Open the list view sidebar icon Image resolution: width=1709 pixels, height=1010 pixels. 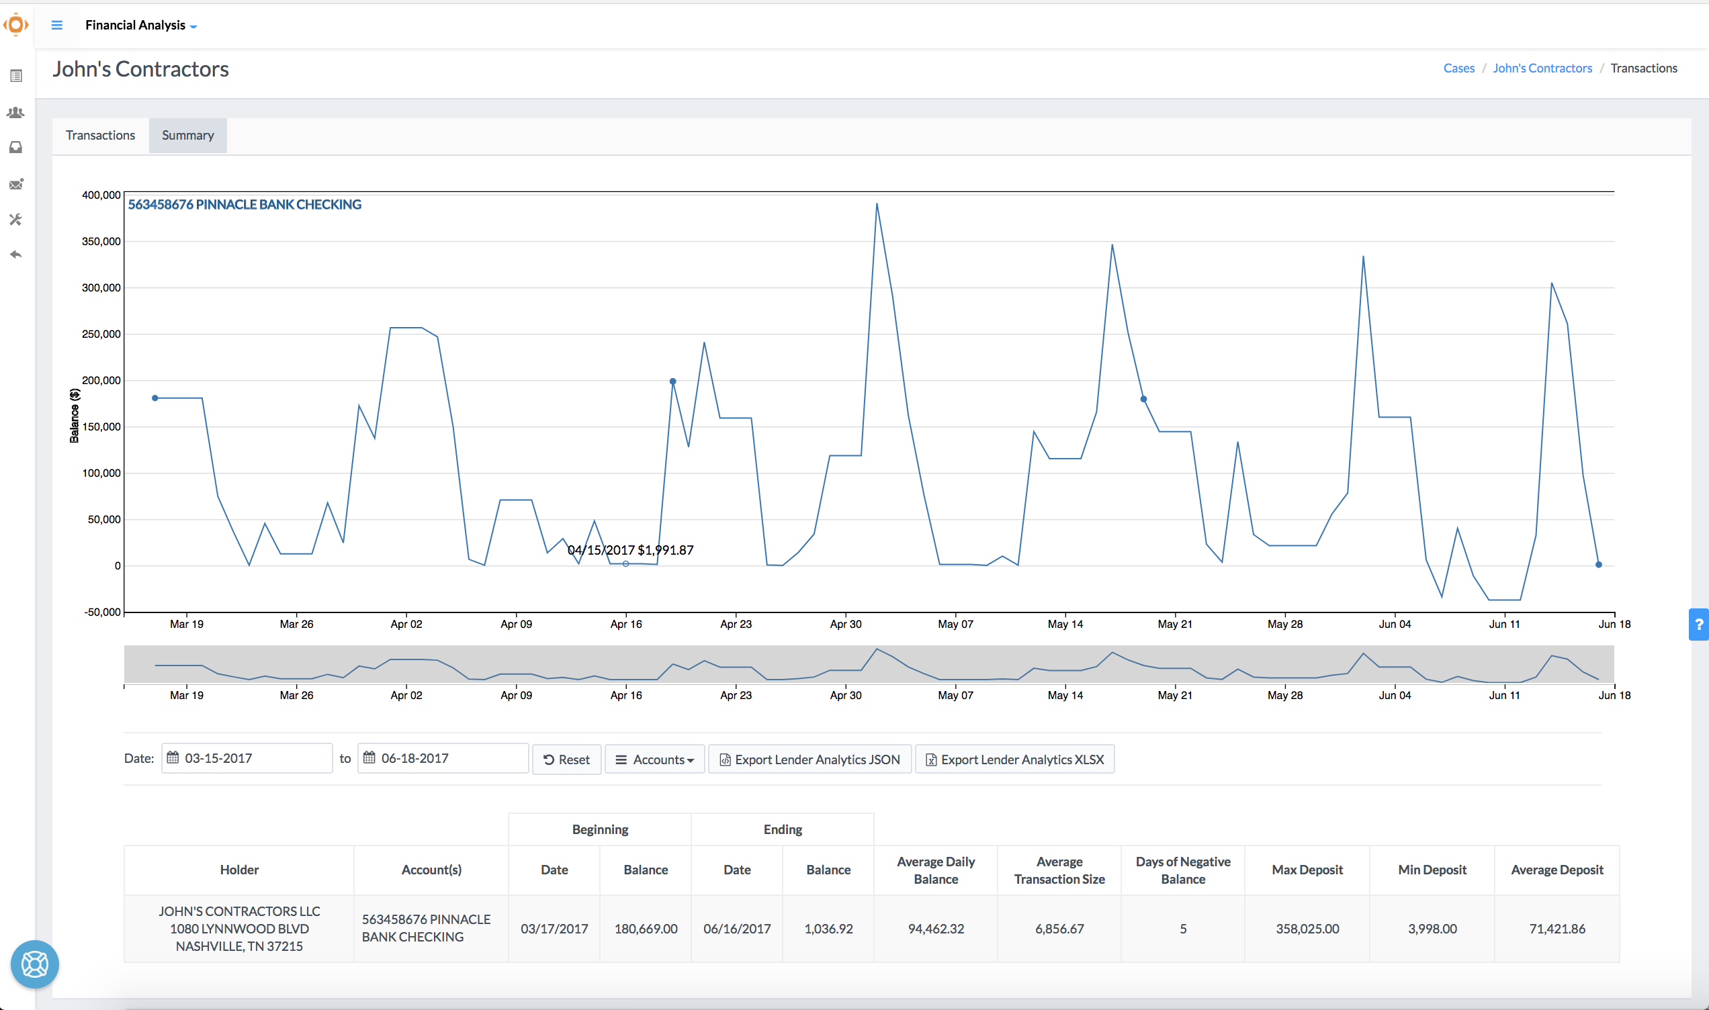click(x=16, y=77)
